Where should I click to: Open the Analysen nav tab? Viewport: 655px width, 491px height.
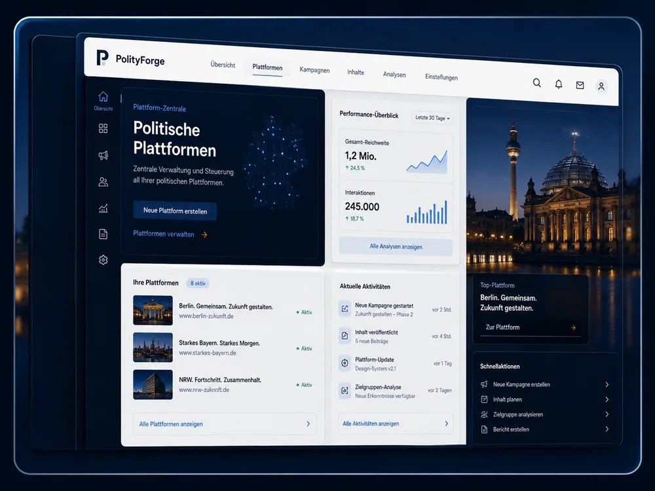tap(394, 75)
